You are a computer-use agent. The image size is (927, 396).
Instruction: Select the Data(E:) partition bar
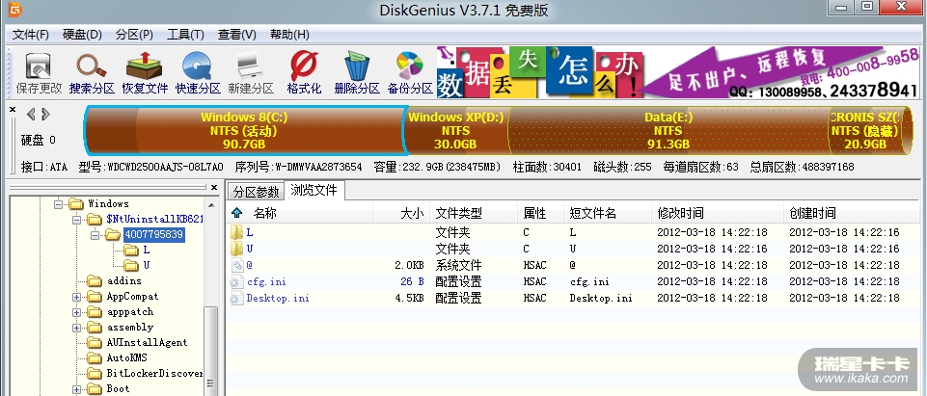(668, 131)
